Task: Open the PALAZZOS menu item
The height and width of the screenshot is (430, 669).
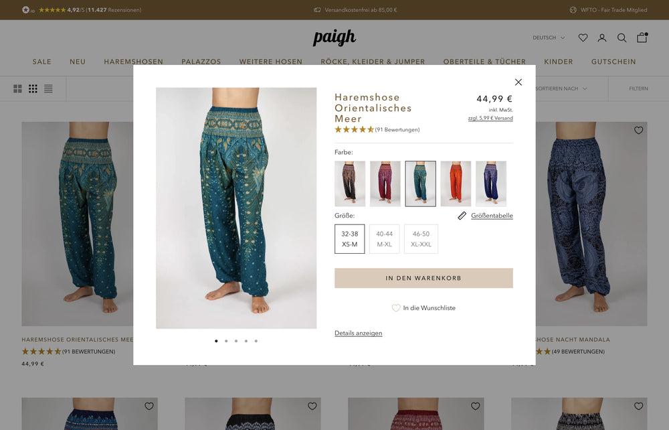Action: tap(201, 62)
